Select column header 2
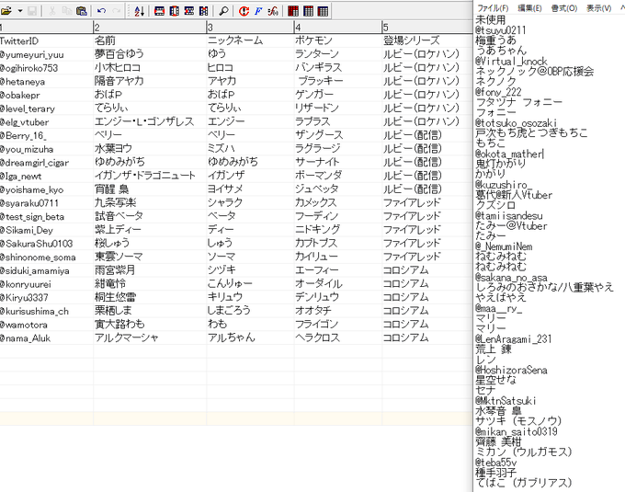Image resolution: width=625 pixels, height=492 pixels. (150, 27)
